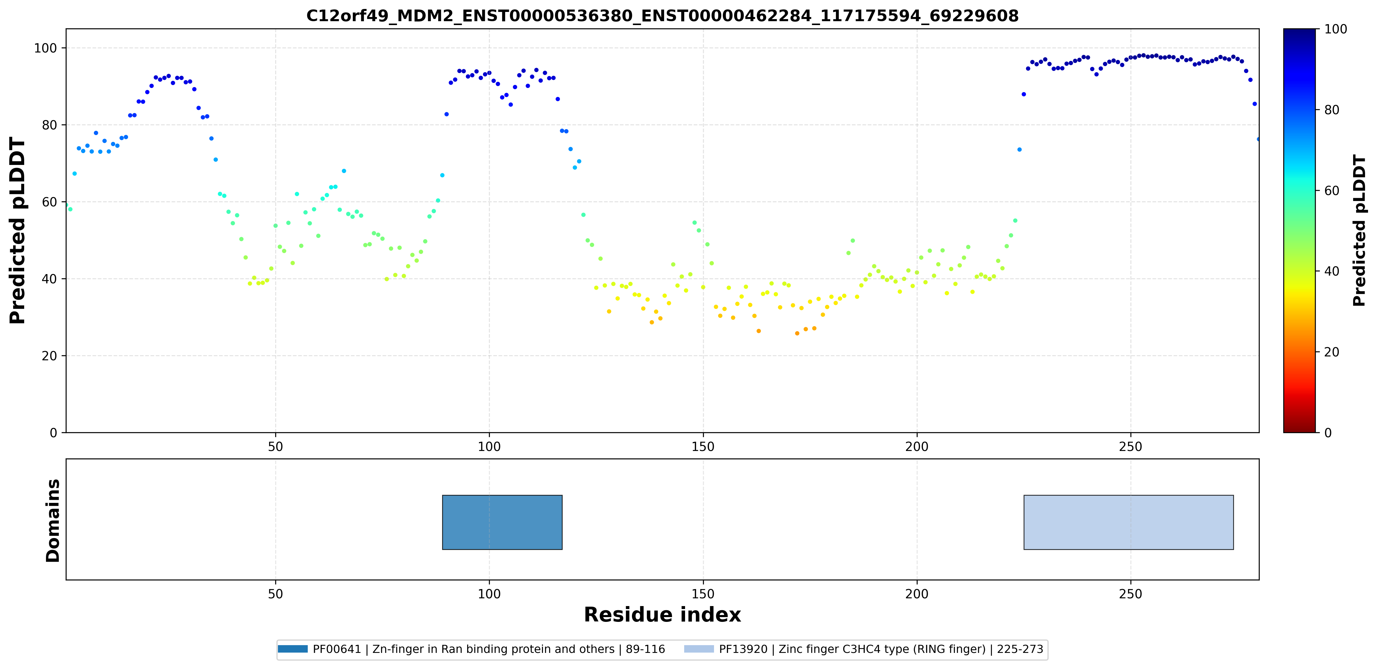Click the Residue index axis label
This screenshot has height=669, width=1377.
[662, 614]
